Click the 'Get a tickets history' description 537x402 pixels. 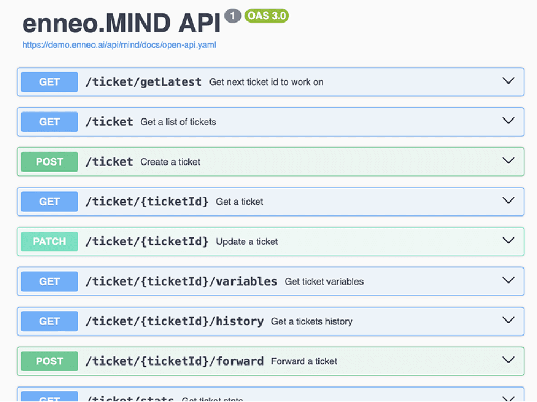(311, 322)
